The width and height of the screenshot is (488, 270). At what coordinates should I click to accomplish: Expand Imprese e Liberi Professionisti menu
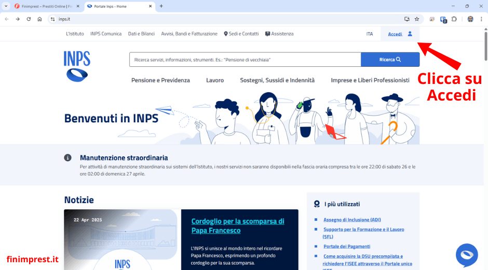point(370,80)
